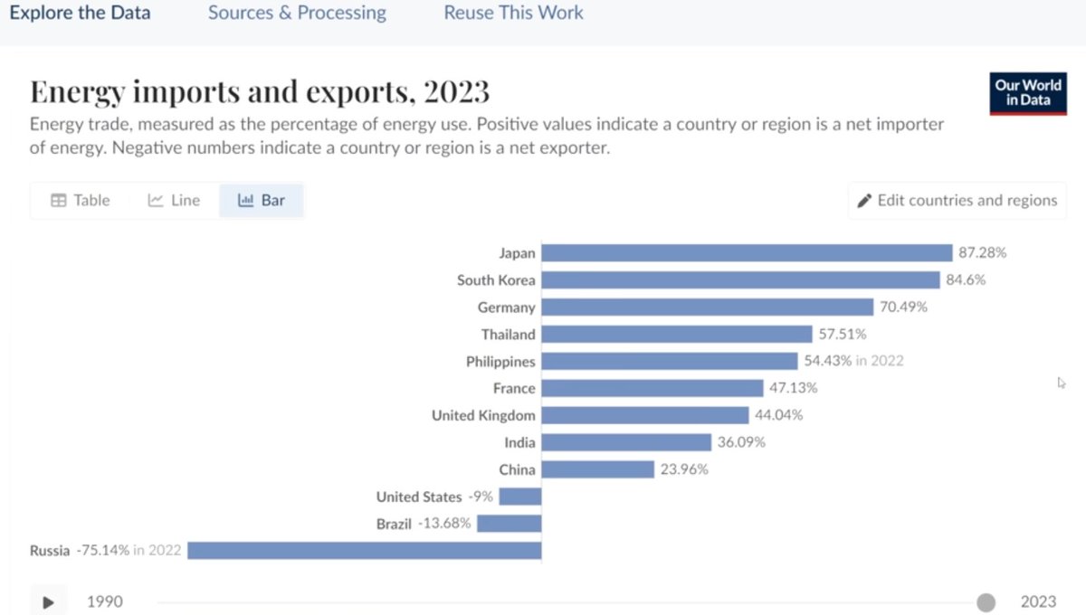
Task: Click the 47.13% value label
Action: pyautogui.click(x=793, y=389)
